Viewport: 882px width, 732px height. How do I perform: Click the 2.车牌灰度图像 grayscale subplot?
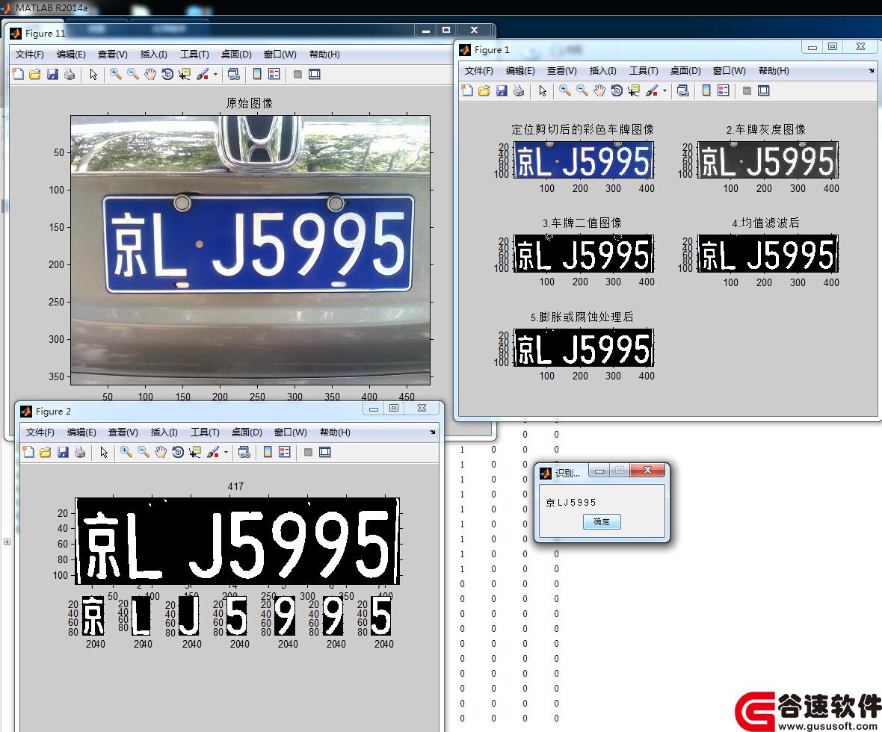[768, 161]
